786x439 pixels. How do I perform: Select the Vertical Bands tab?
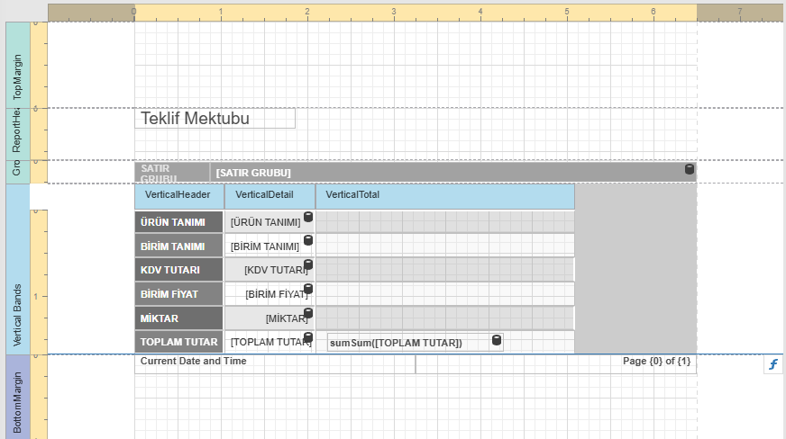click(17, 269)
